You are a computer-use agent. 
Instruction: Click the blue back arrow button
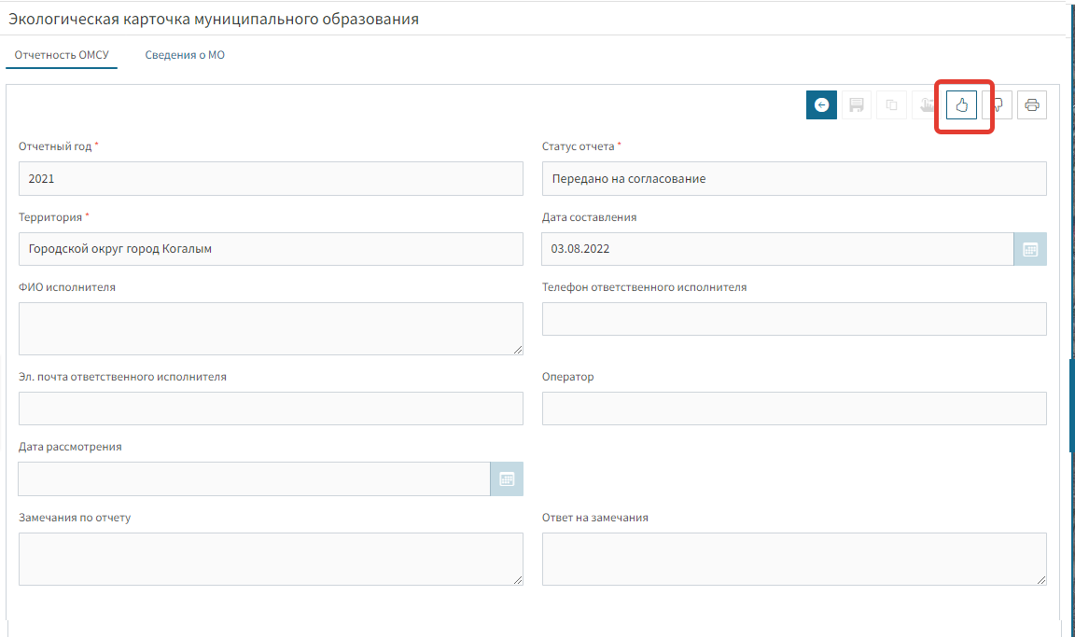(821, 105)
